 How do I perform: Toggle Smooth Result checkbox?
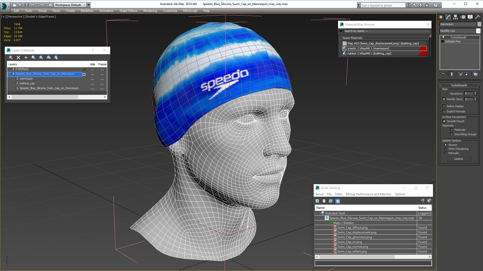point(444,121)
